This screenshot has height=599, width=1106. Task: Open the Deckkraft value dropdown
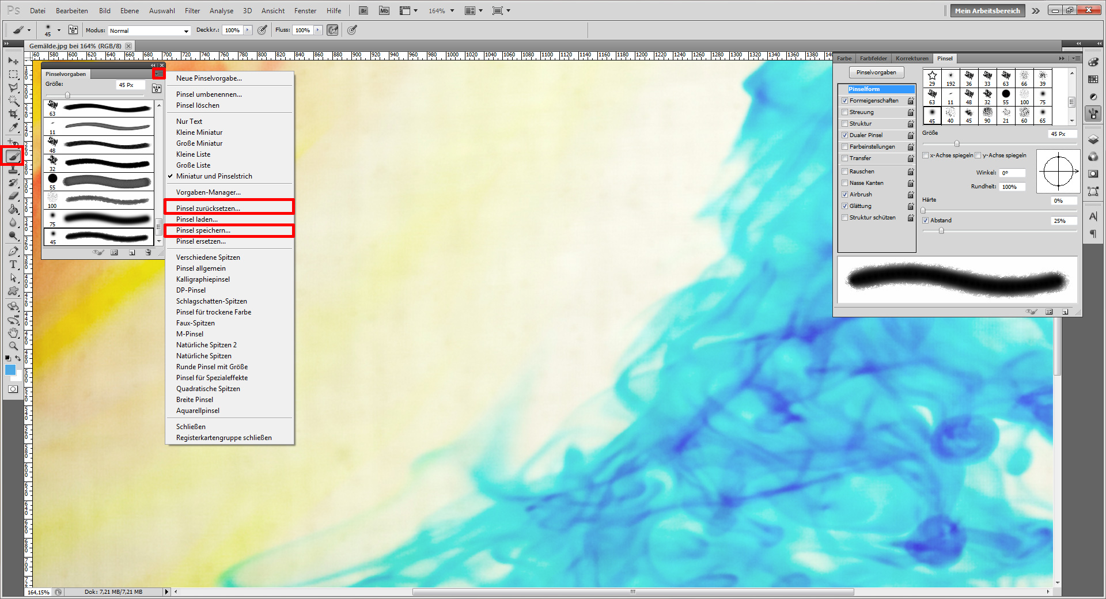click(x=248, y=30)
